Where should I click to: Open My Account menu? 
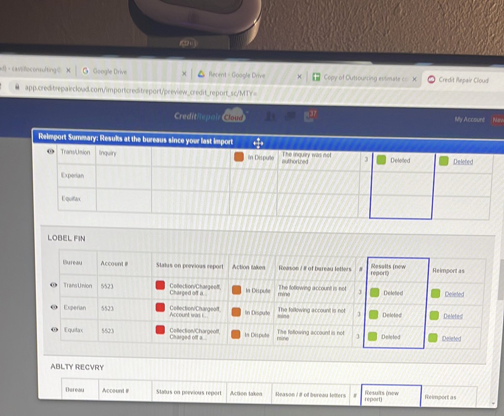(469, 119)
